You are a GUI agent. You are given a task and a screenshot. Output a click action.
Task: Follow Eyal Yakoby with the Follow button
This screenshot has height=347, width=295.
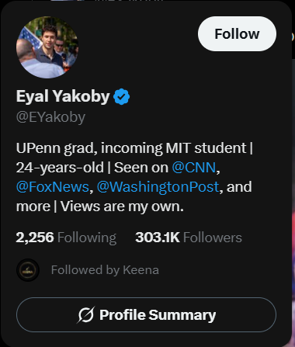point(237,34)
